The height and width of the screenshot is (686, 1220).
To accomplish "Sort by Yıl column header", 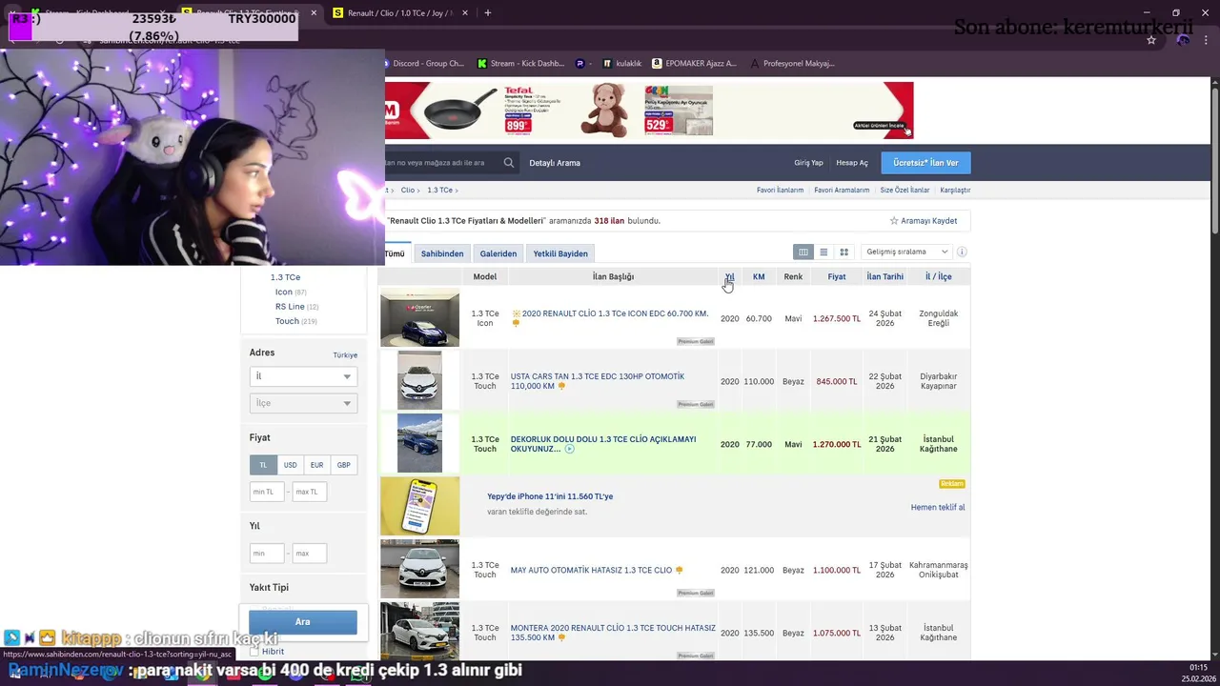I will (729, 277).
